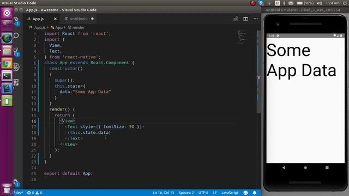This screenshot has height=196, width=349.
Task: Click the editor vertical scrollbar
Action: click(x=258, y=72)
